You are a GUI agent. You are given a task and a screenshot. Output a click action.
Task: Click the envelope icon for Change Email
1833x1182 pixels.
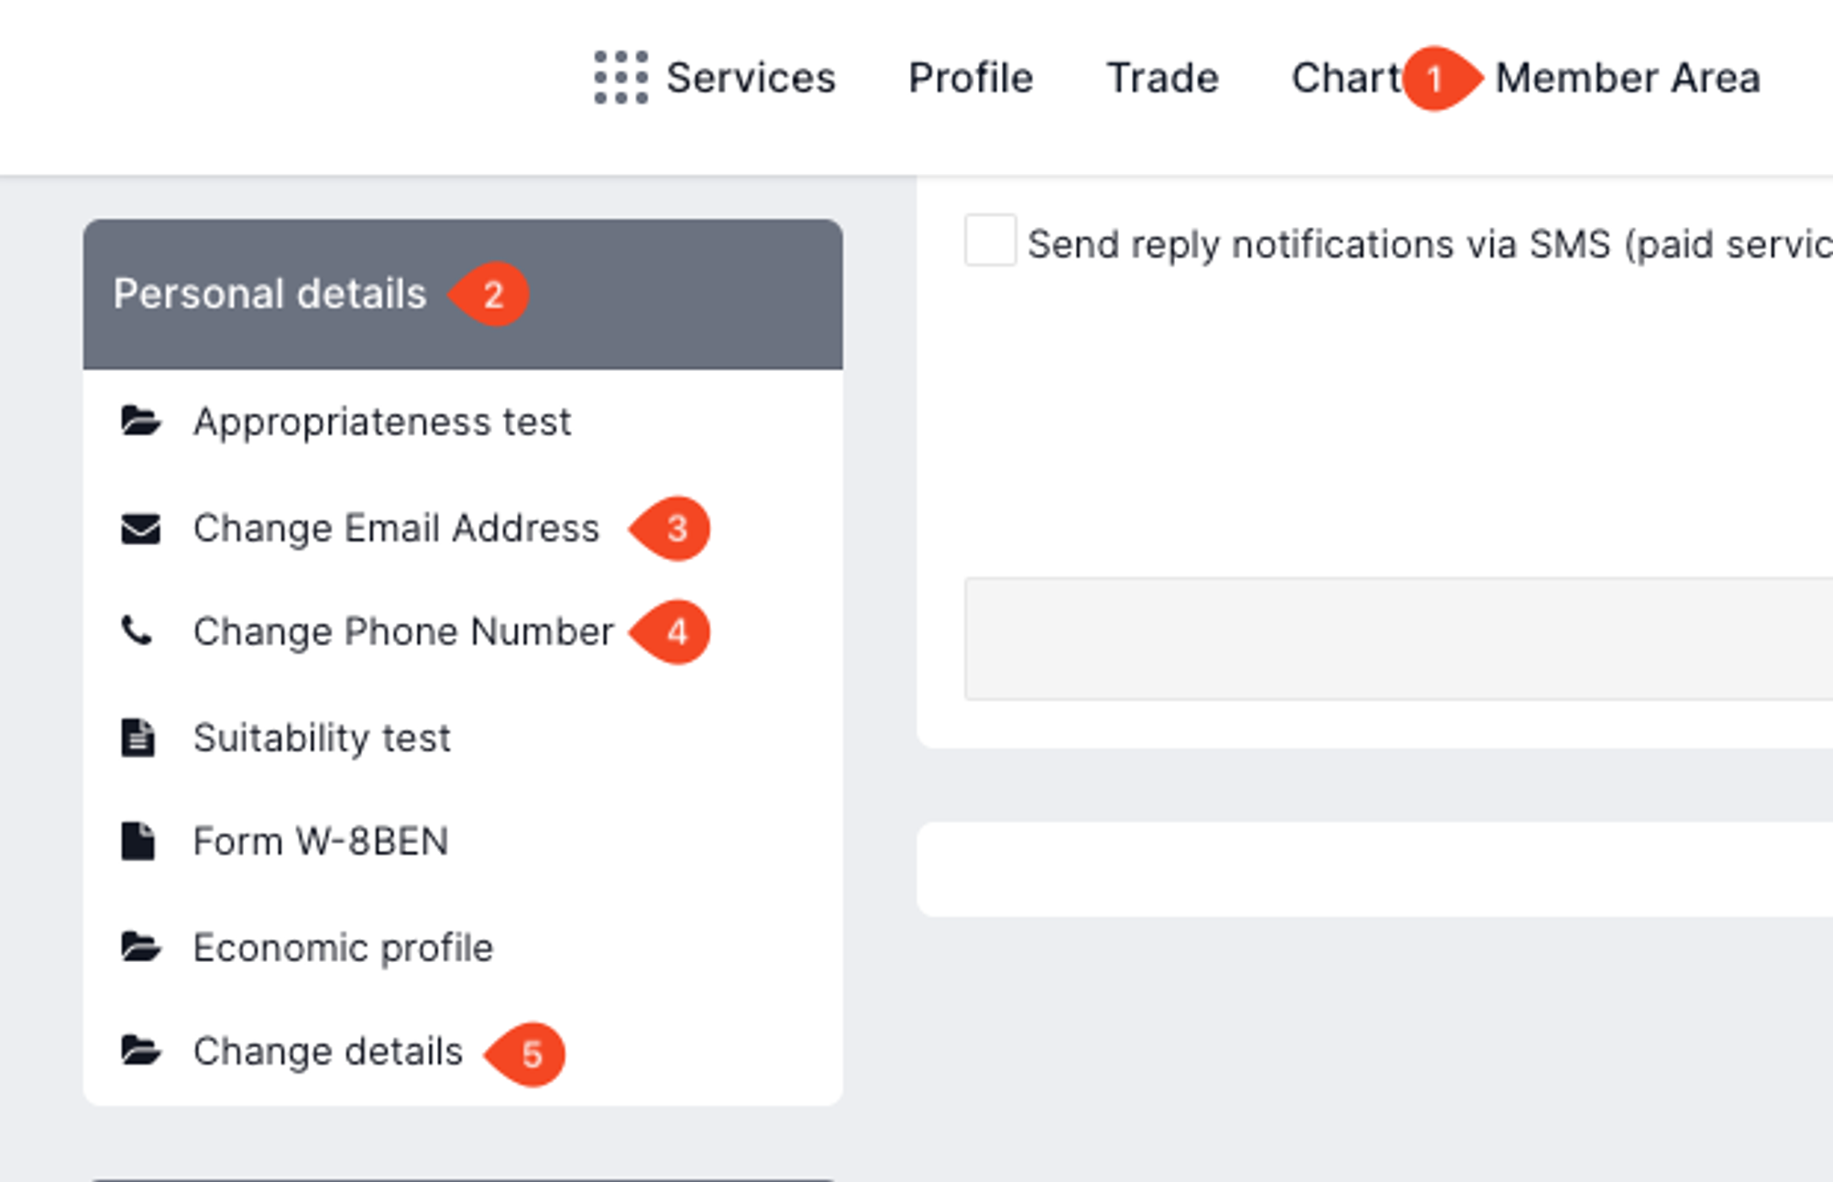140,529
